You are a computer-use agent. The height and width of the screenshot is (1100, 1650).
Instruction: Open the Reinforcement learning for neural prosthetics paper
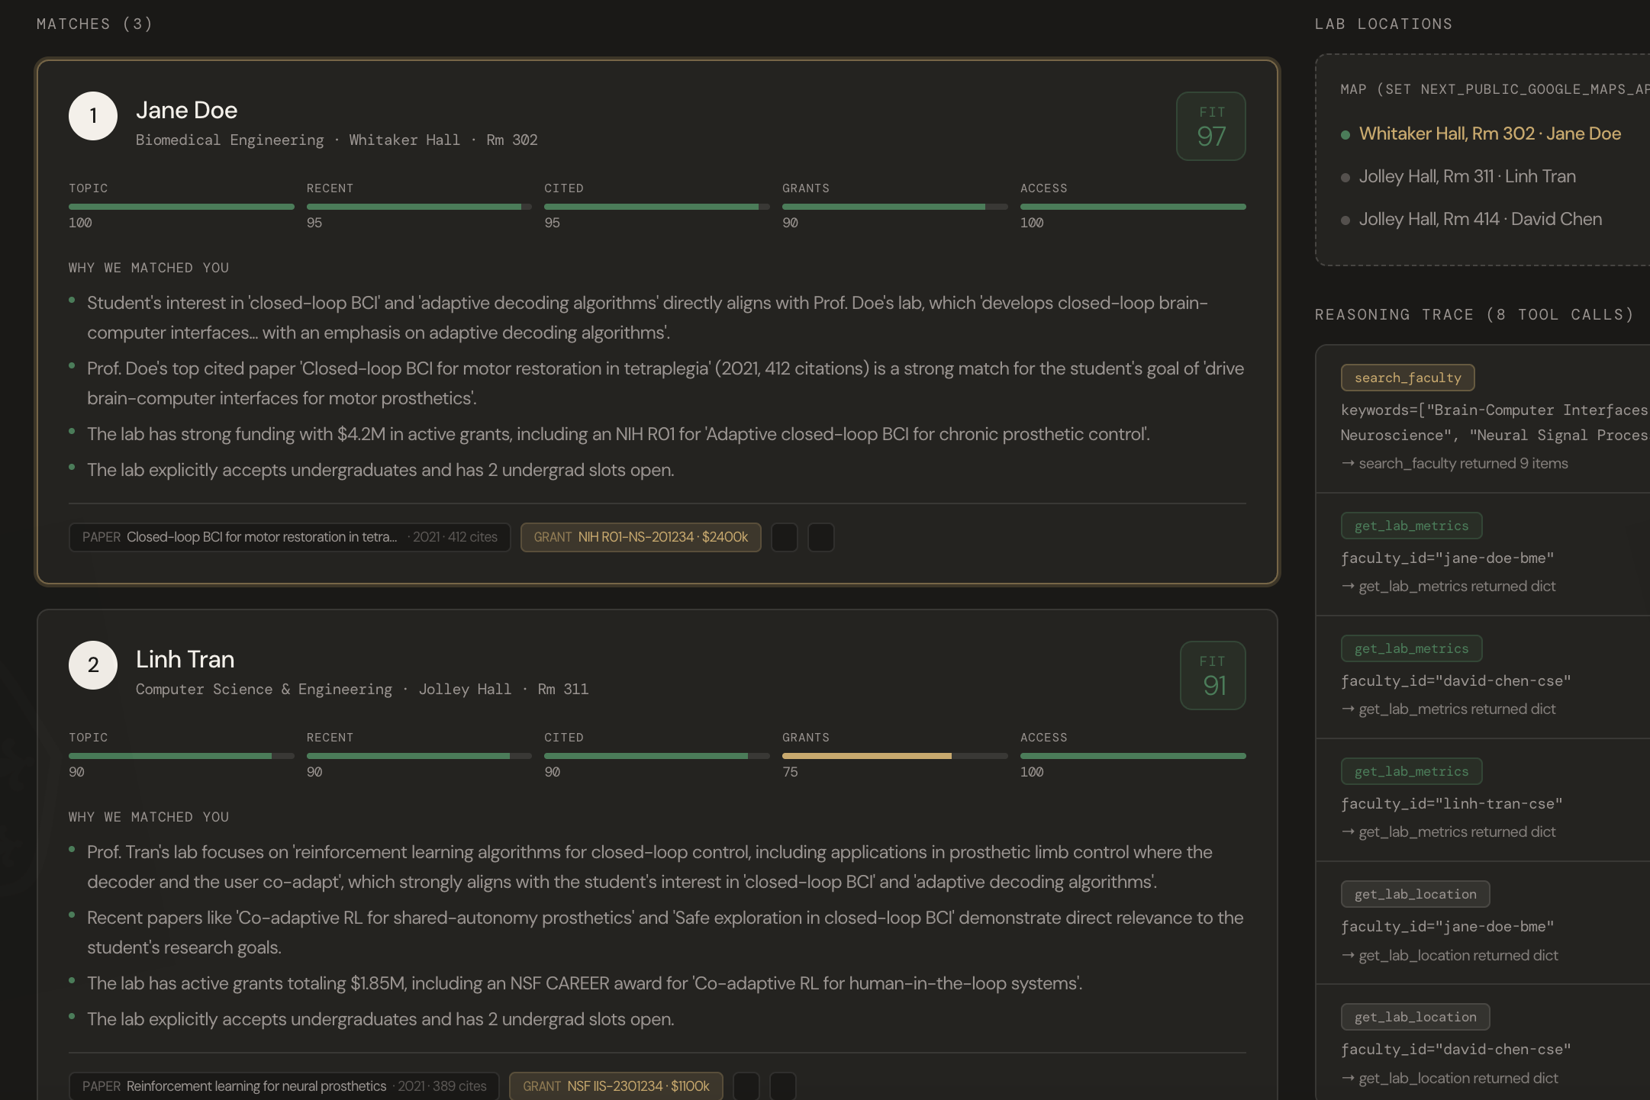coord(284,1086)
